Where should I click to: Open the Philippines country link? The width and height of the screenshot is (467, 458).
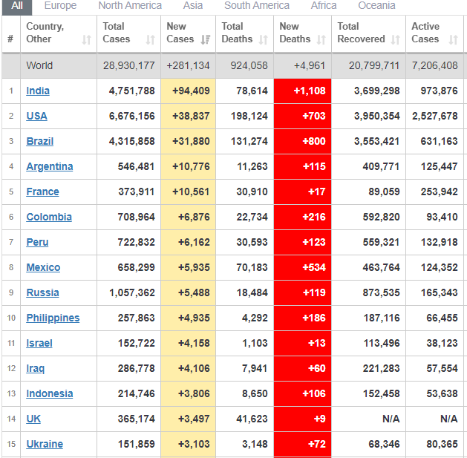tap(53, 318)
